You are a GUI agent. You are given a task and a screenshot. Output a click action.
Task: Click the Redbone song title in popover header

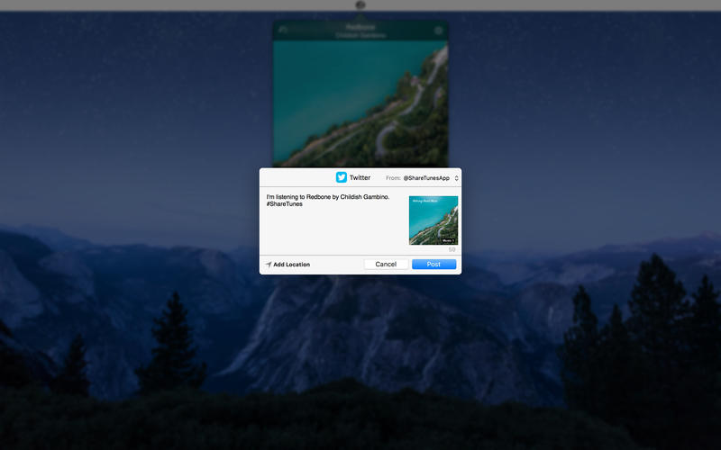pyautogui.click(x=360, y=27)
